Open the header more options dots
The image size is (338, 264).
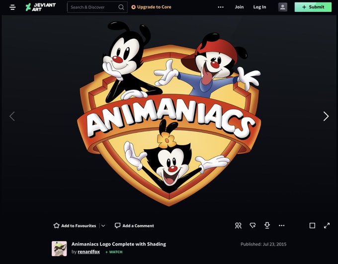pos(221,7)
